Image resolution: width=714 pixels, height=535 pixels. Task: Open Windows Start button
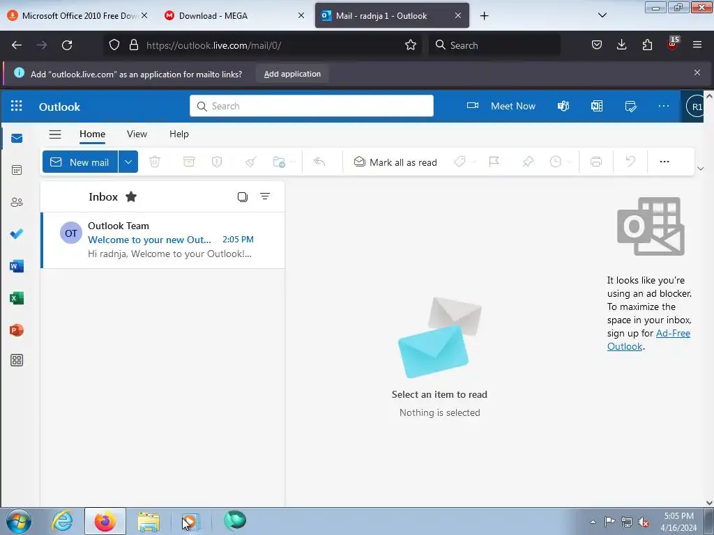19,521
